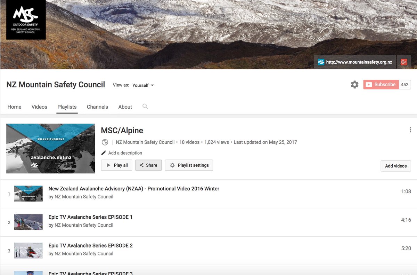Switch to the Videos tab
The image size is (417, 275).
(39, 107)
